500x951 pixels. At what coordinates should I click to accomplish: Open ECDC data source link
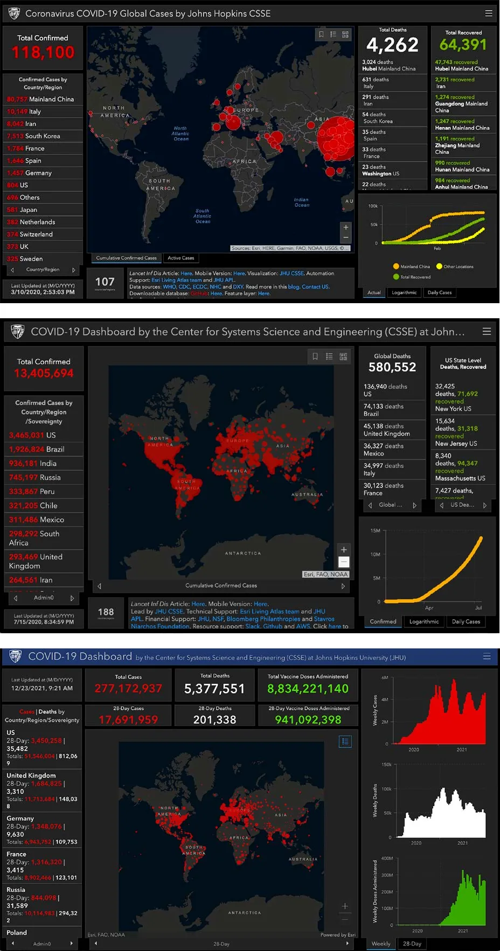(200, 286)
